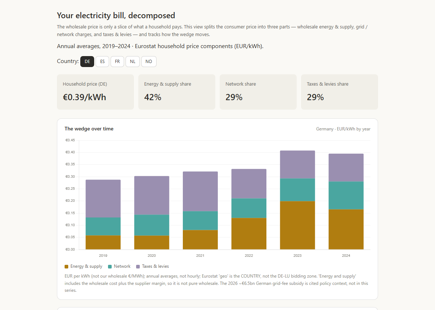Toggle the Network legend swatch
The width and height of the screenshot is (435, 310).
[x=110, y=267]
